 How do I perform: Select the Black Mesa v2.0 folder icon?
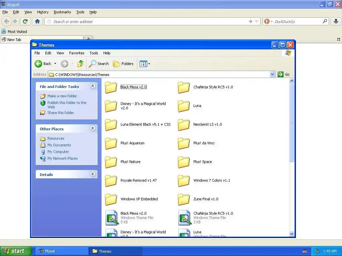coord(111,87)
